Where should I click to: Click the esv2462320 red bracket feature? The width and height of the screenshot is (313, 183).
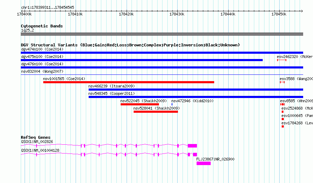coord(282,60)
